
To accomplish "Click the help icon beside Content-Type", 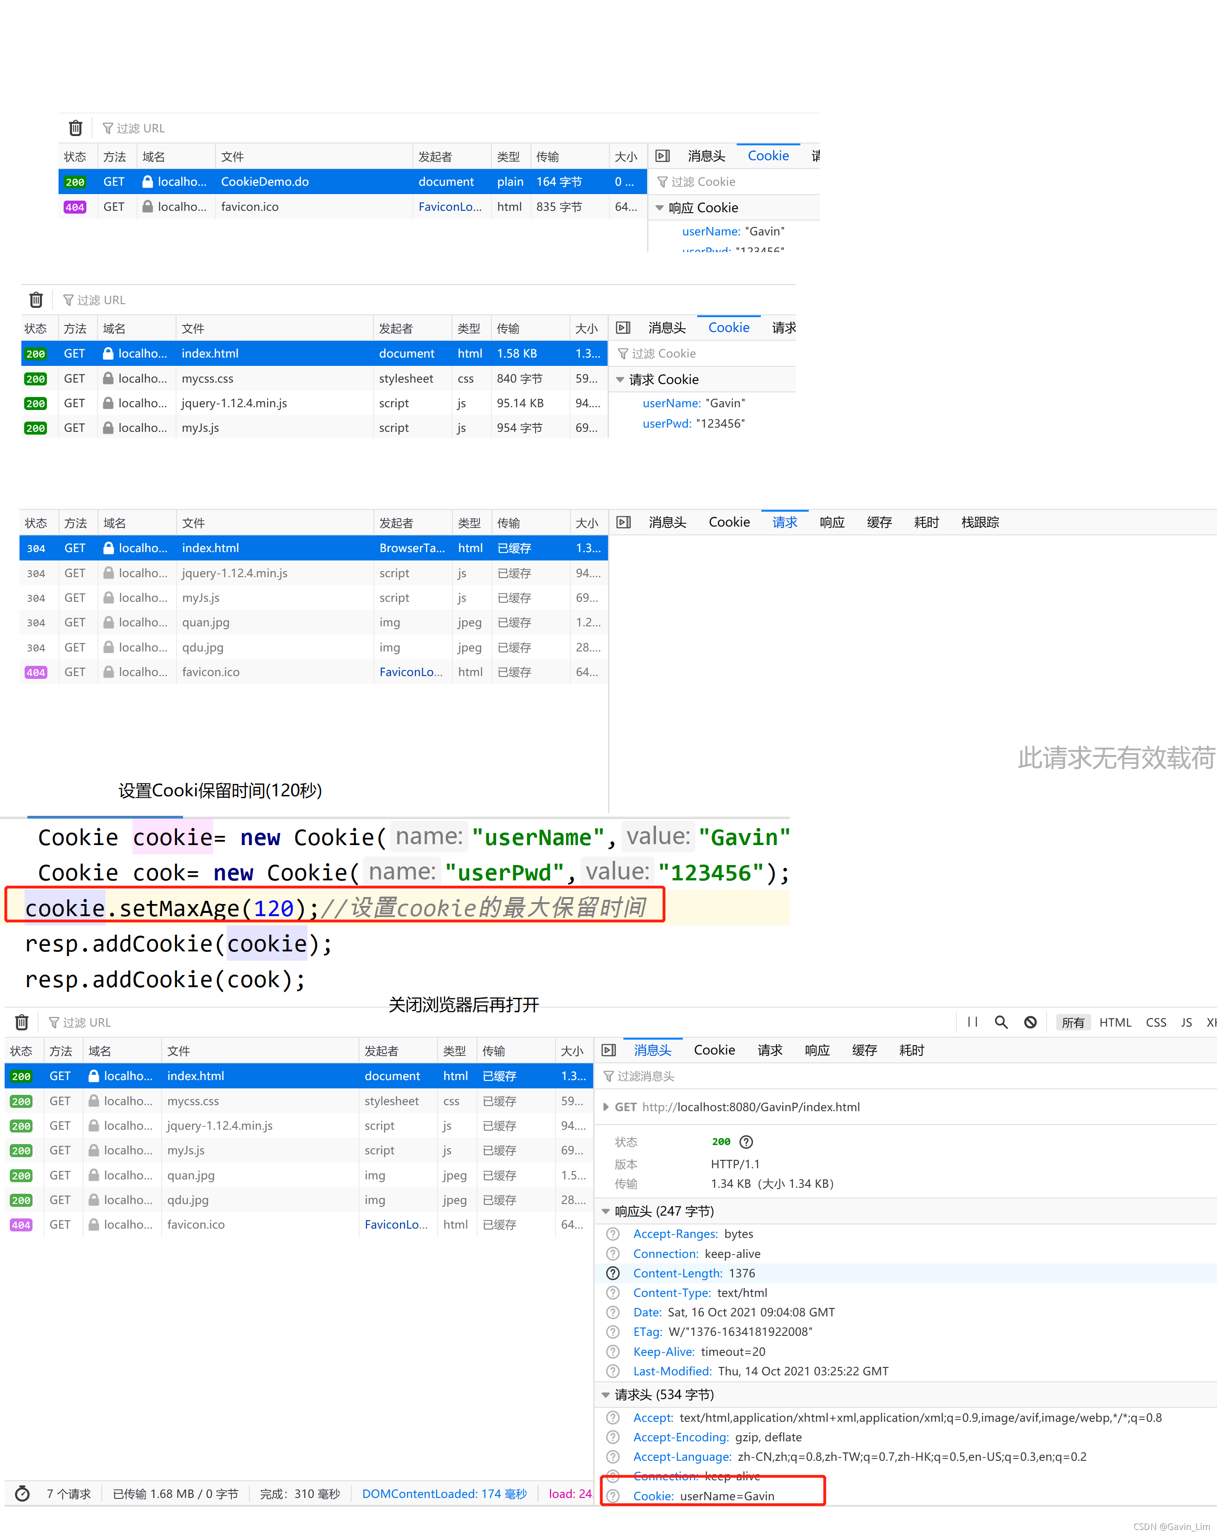I will tap(613, 1293).
